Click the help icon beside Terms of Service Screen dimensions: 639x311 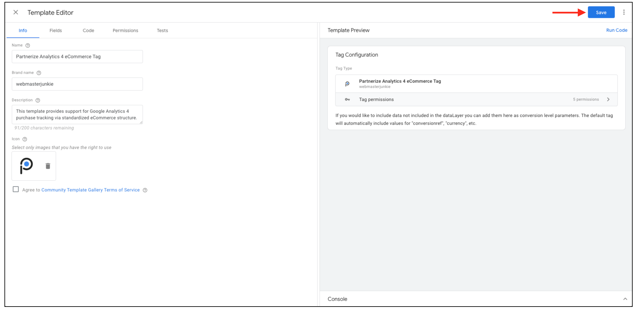pyautogui.click(x=145, y=190)
